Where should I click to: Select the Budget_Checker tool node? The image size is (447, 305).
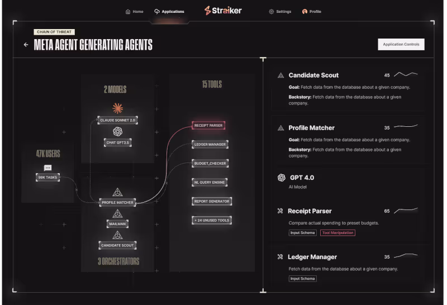(x=210, y=163)
